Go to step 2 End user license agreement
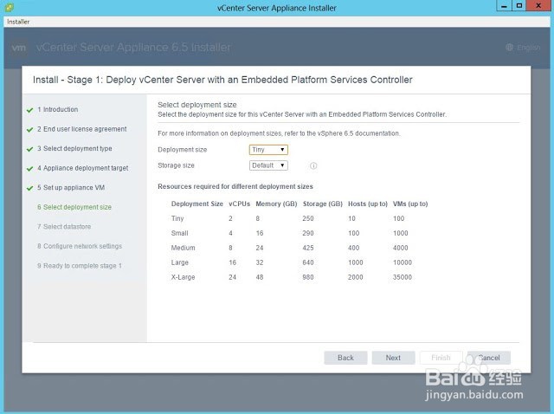 tap(82, 129)
